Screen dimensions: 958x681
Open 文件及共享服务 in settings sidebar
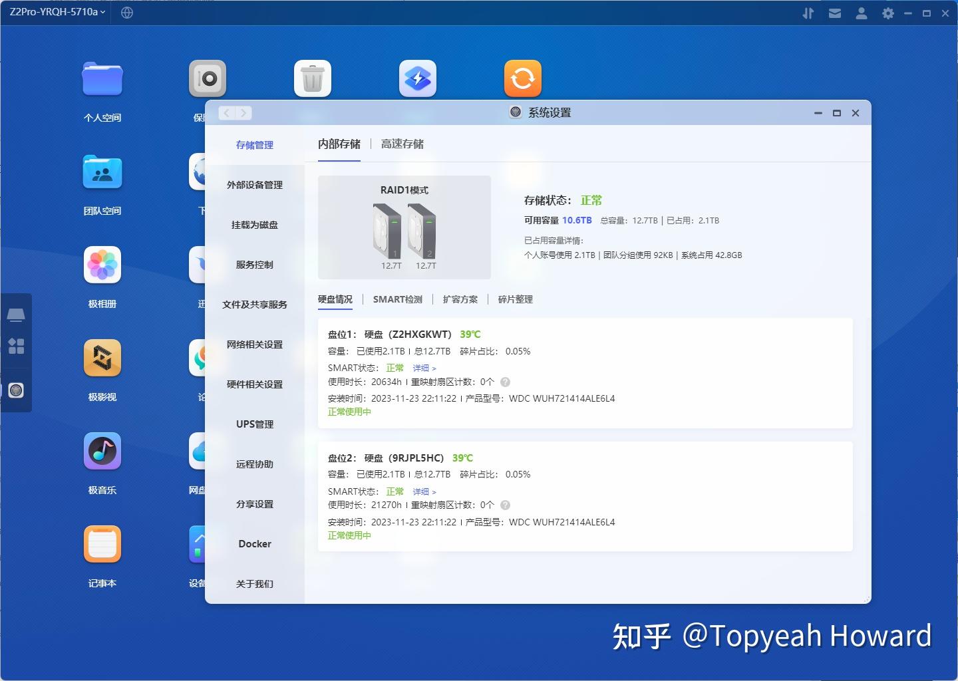click(x=255, y=305)
